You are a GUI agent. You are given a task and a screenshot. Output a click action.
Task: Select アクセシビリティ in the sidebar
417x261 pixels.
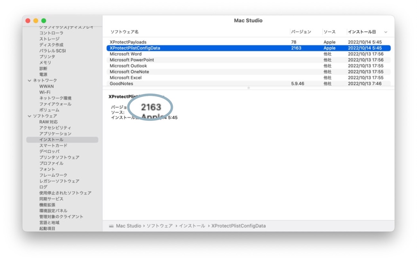coord(55,128)
